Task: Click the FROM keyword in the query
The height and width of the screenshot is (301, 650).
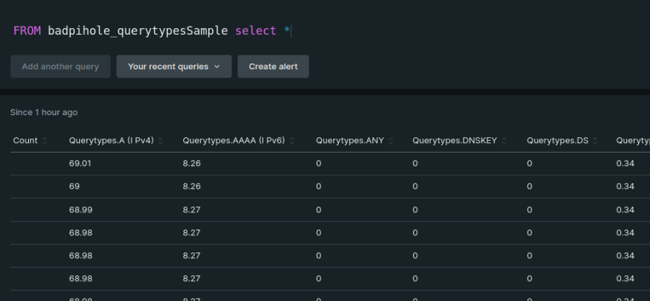Action: pos(27,31)
